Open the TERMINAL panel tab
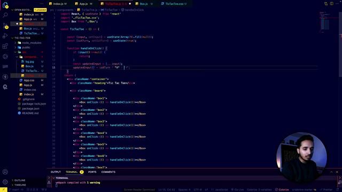 [72, 172]
